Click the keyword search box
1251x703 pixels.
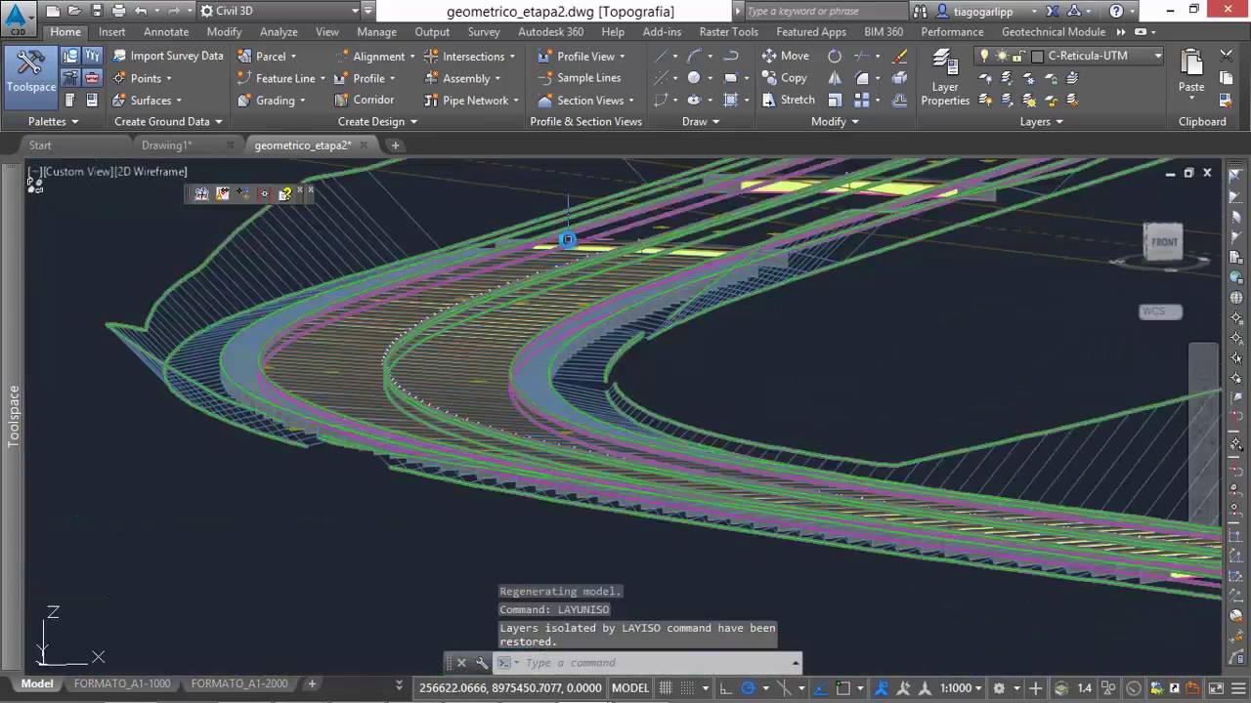(826, 11)
